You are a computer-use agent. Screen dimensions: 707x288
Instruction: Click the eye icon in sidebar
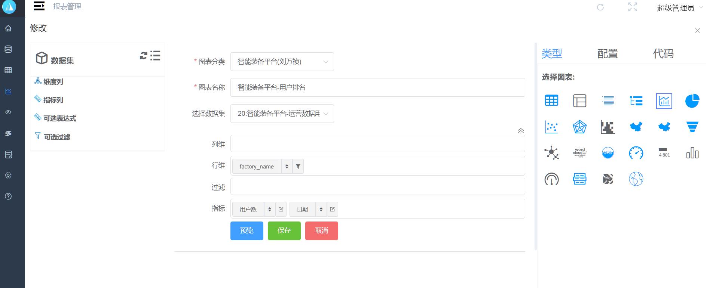(8, 112)
